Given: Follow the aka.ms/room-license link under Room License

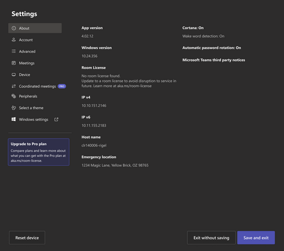Looking at the screenshot, I should pyautogui.click(x=134, y=86).
